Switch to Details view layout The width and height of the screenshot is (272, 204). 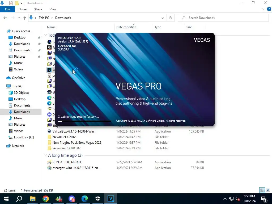[262, 190]
